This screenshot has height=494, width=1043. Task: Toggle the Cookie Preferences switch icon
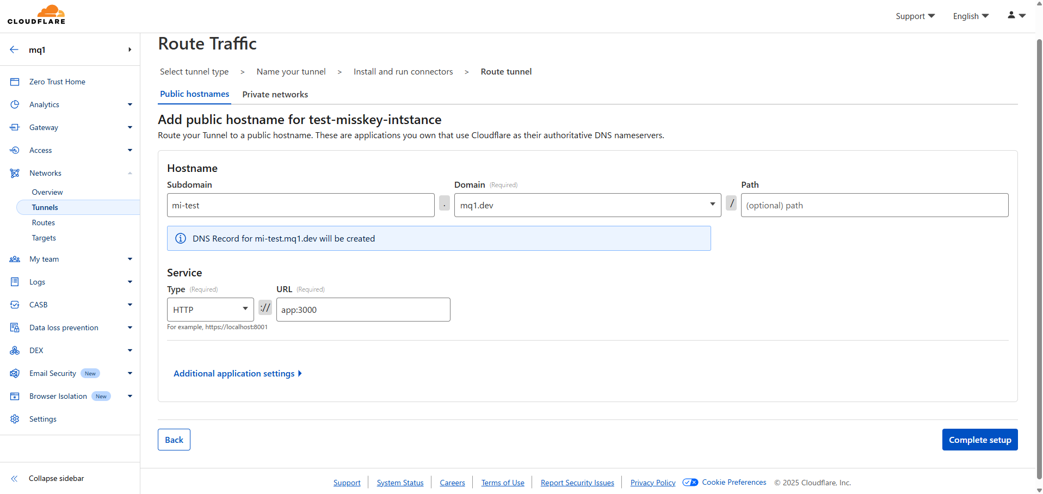[690, 483]
